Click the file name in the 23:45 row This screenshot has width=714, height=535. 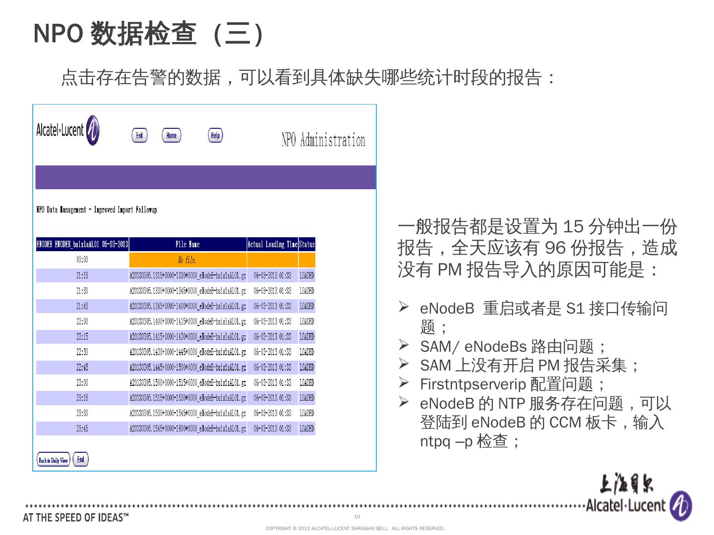click(x=187, y=428)
